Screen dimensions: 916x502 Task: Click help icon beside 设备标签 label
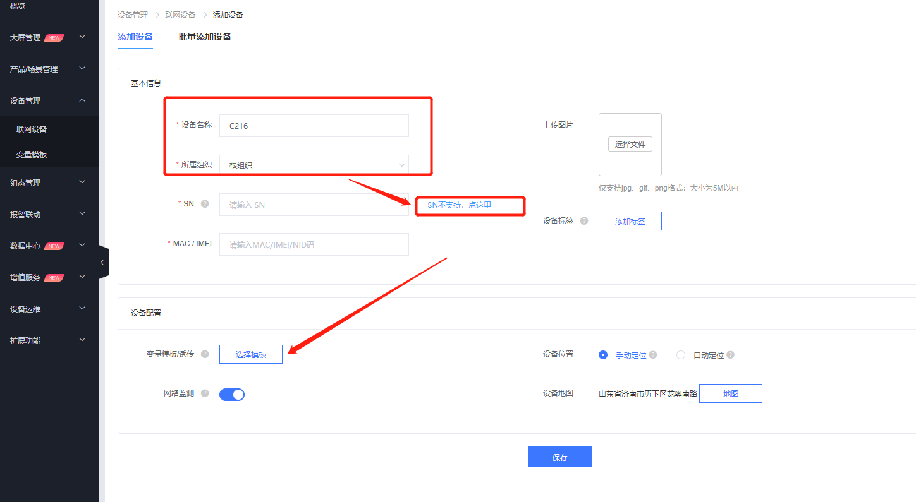coord(584,221)
